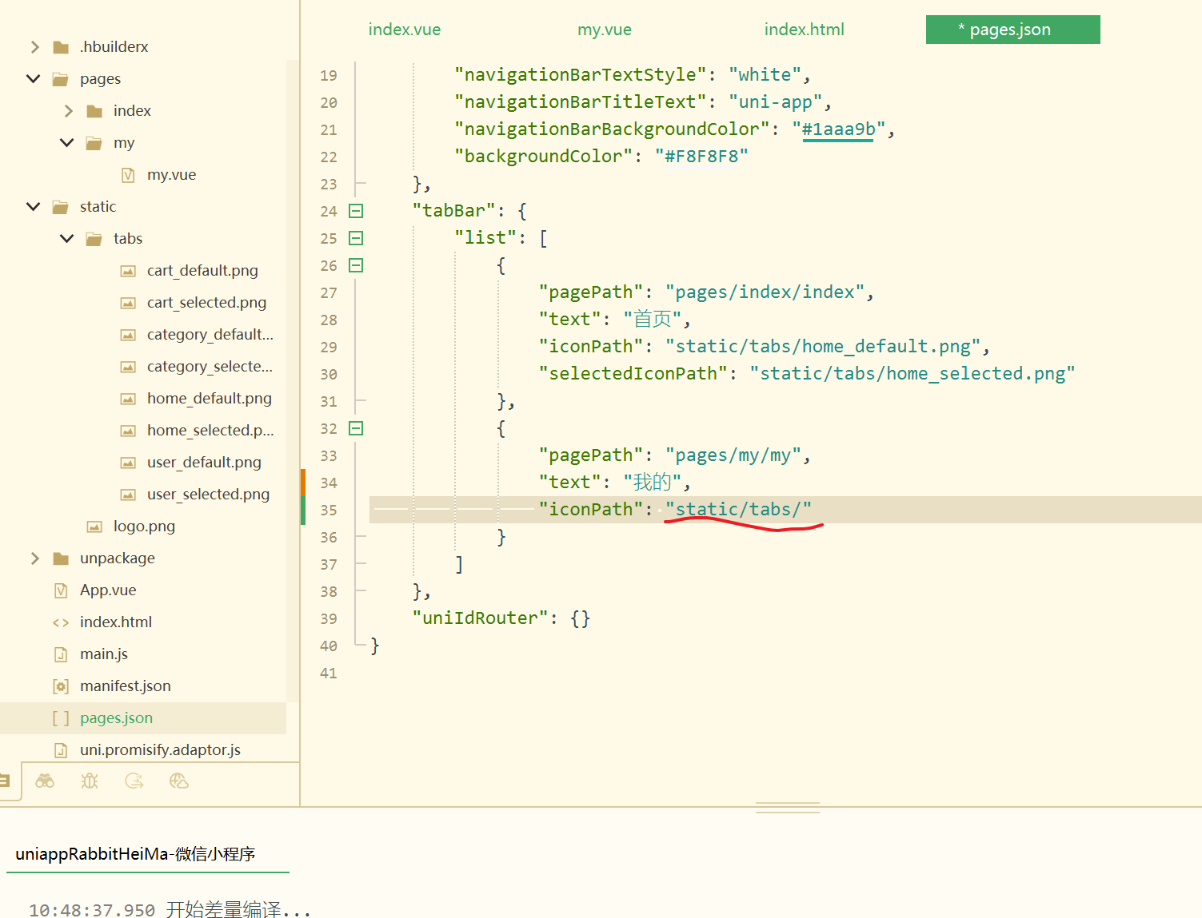
Task: Click line number 35 in the gutter
Action: (329, 511)
